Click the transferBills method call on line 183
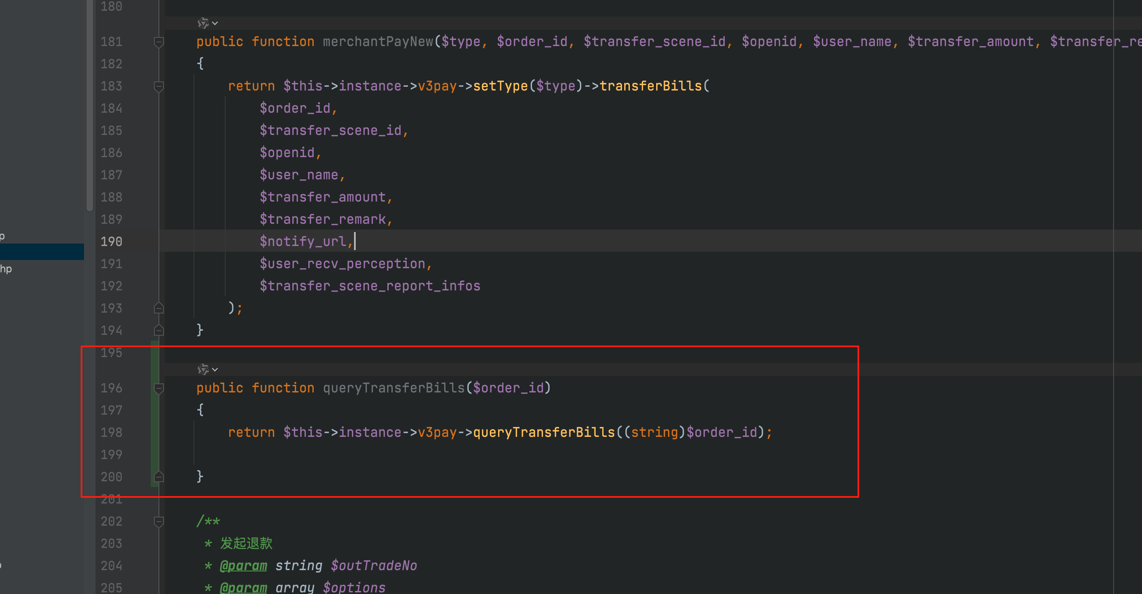 click(x=650, y=86)
